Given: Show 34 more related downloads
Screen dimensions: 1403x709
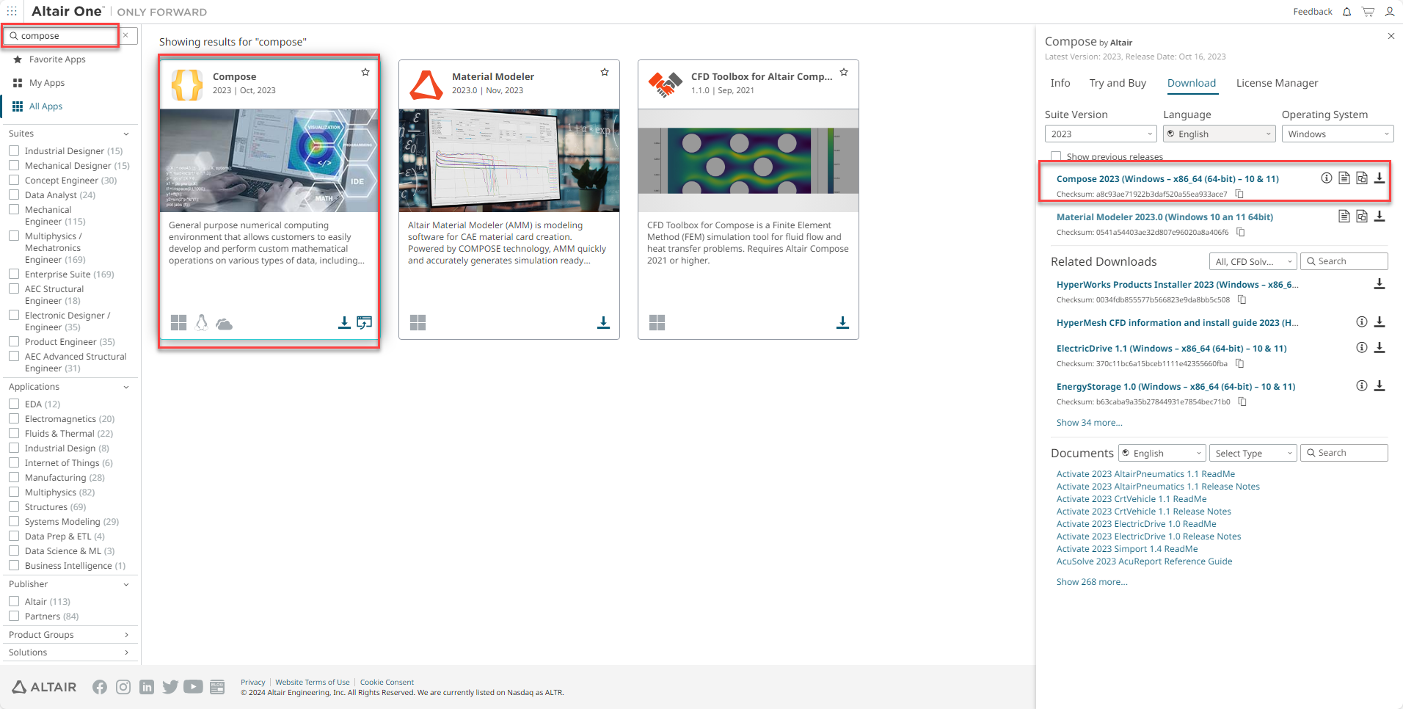Looking at the screenshot, I should [1089, 423].
